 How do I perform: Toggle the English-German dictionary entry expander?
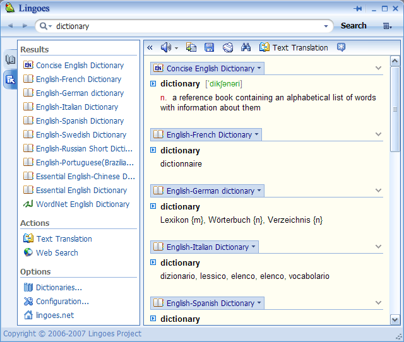click(153, 207)
